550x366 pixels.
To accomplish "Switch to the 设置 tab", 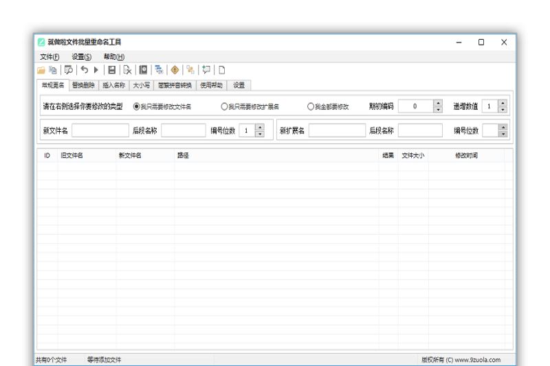I will coord(239,85).
